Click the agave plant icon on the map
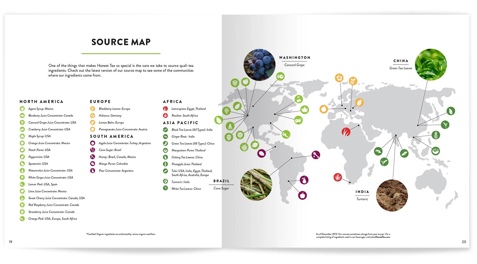Viewport: 477px width, 264px height. pos(244,147)
